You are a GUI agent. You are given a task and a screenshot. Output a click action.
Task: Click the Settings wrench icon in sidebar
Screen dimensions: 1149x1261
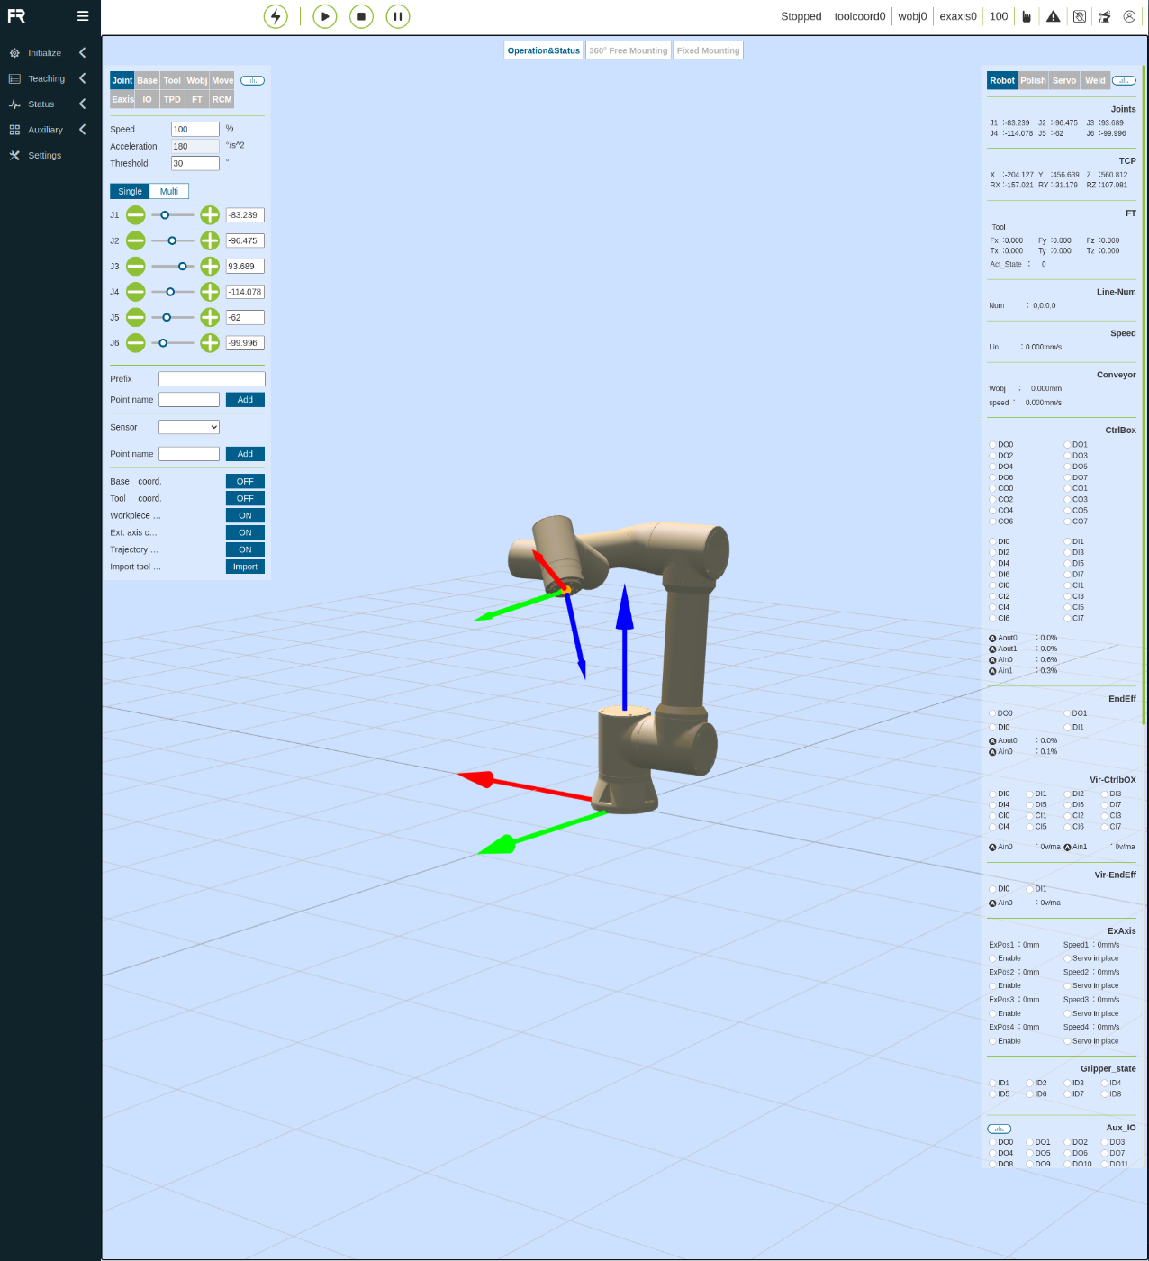click(x=14, y=155)
